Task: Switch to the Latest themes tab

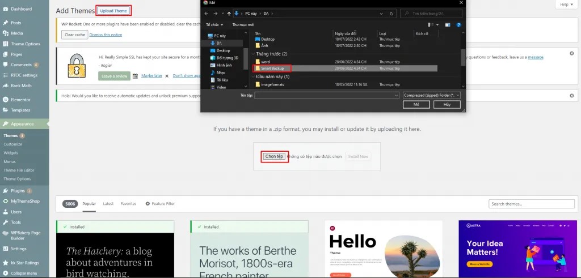Action: pyautogui.click(x=108, y=204)
